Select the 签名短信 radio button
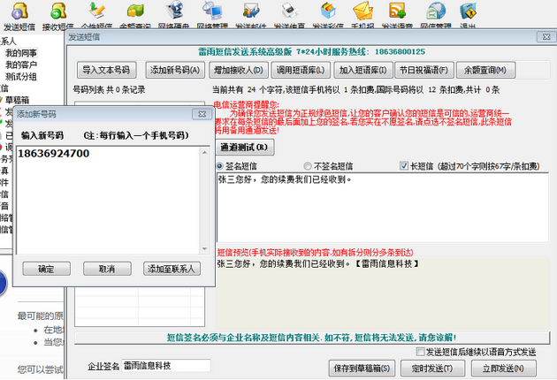Screen dimensions: 557x380 pyautogui.click(x=220, y=165)
